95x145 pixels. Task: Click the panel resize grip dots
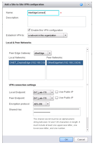87,85
